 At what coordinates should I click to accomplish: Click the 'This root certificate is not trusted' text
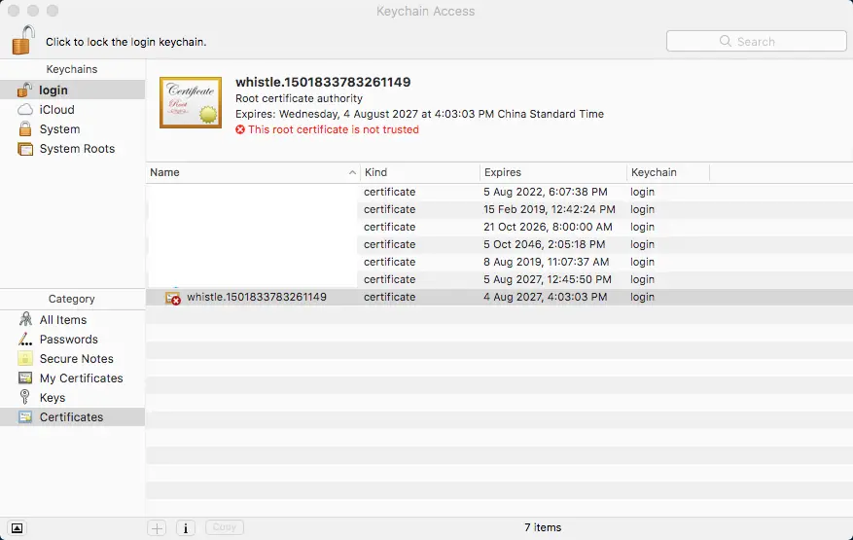coord(334,129)
